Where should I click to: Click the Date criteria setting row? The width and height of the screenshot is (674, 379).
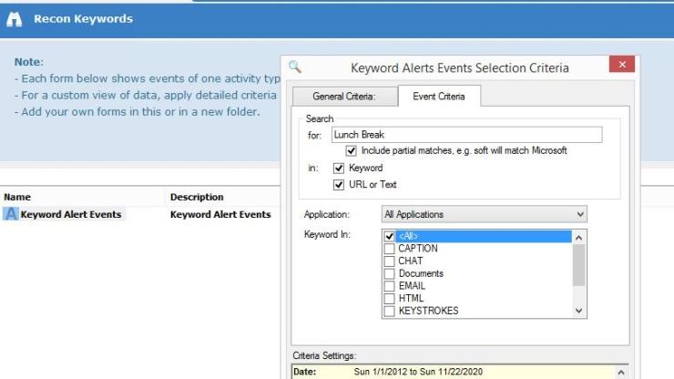454,372
